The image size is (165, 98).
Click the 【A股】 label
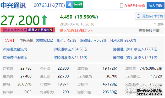(9, 40)
